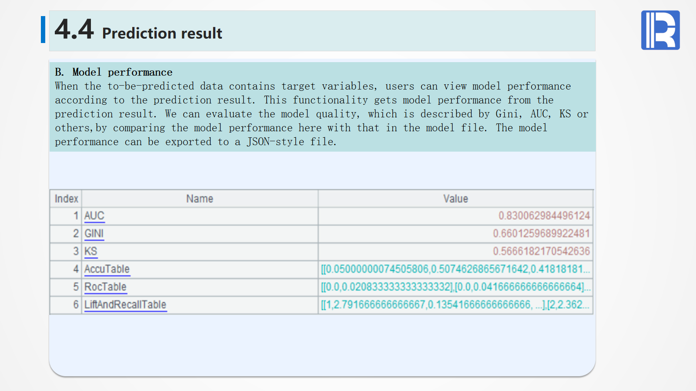Open the LiftAndRecallTable link
The image size is (696, 391).
click(x=125, y=305)
